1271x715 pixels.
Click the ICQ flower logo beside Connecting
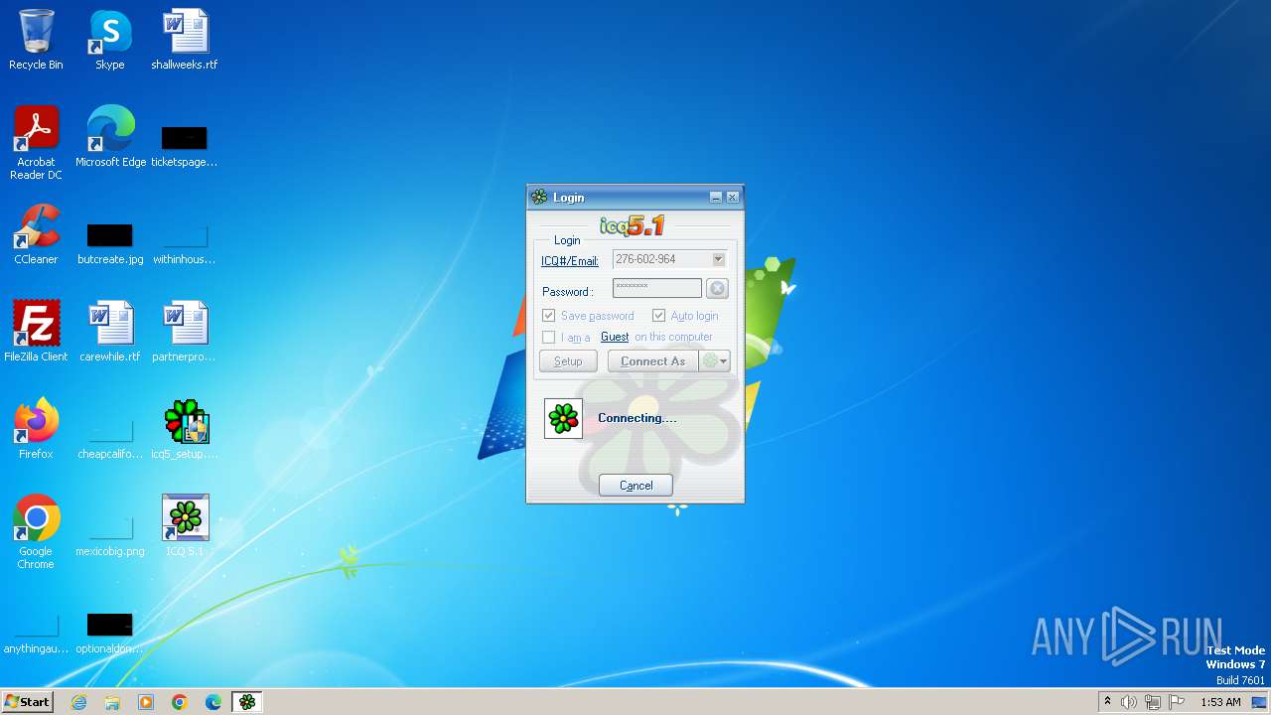point(563,418)
